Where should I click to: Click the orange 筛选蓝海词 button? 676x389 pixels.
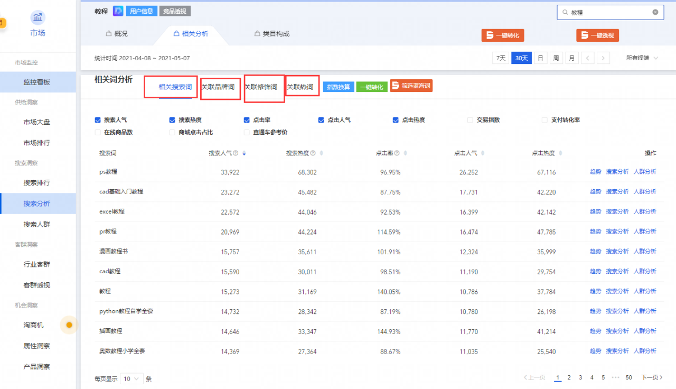411,86
